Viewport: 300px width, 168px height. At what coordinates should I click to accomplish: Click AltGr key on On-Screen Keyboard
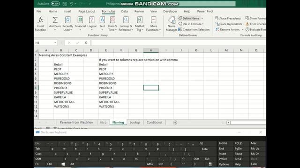150,164
